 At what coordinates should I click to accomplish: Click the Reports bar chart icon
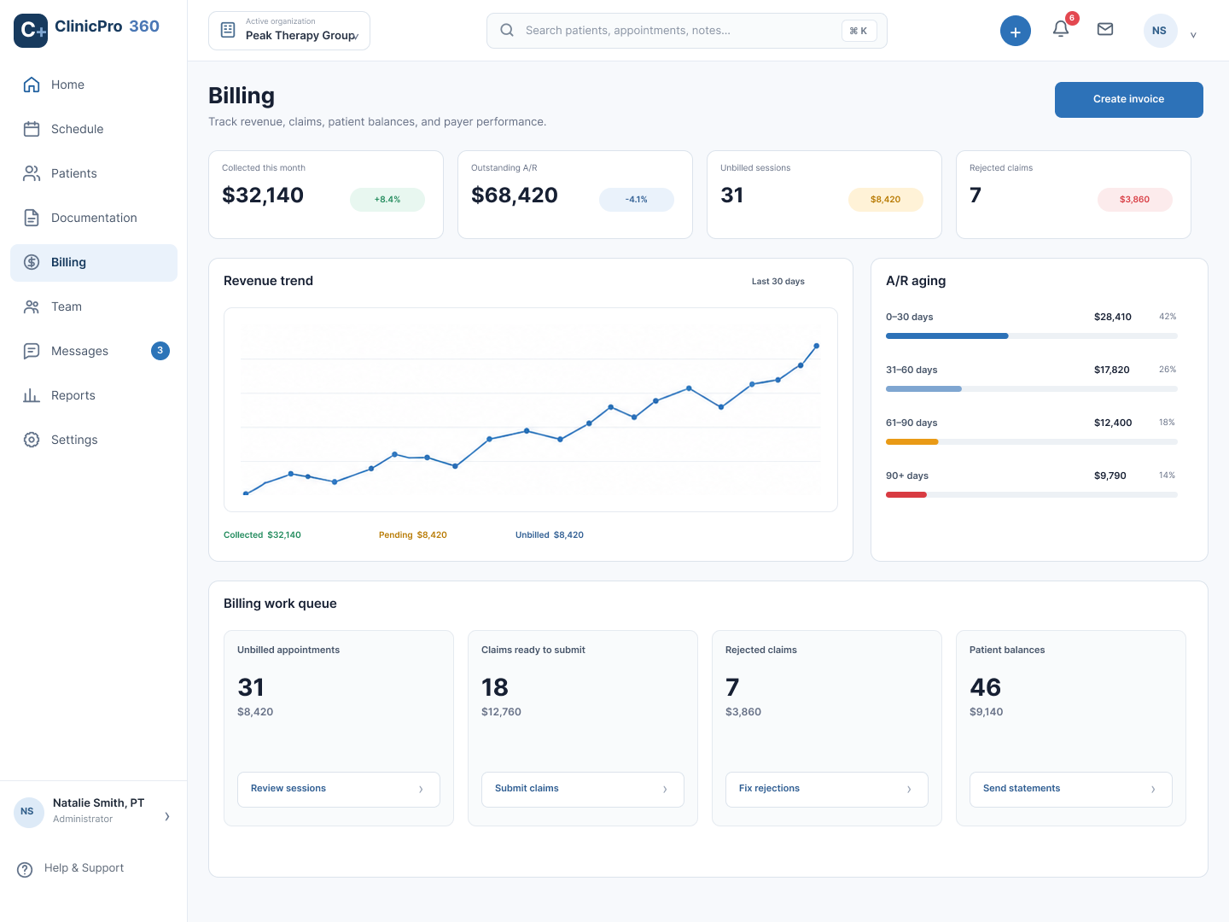32,395
